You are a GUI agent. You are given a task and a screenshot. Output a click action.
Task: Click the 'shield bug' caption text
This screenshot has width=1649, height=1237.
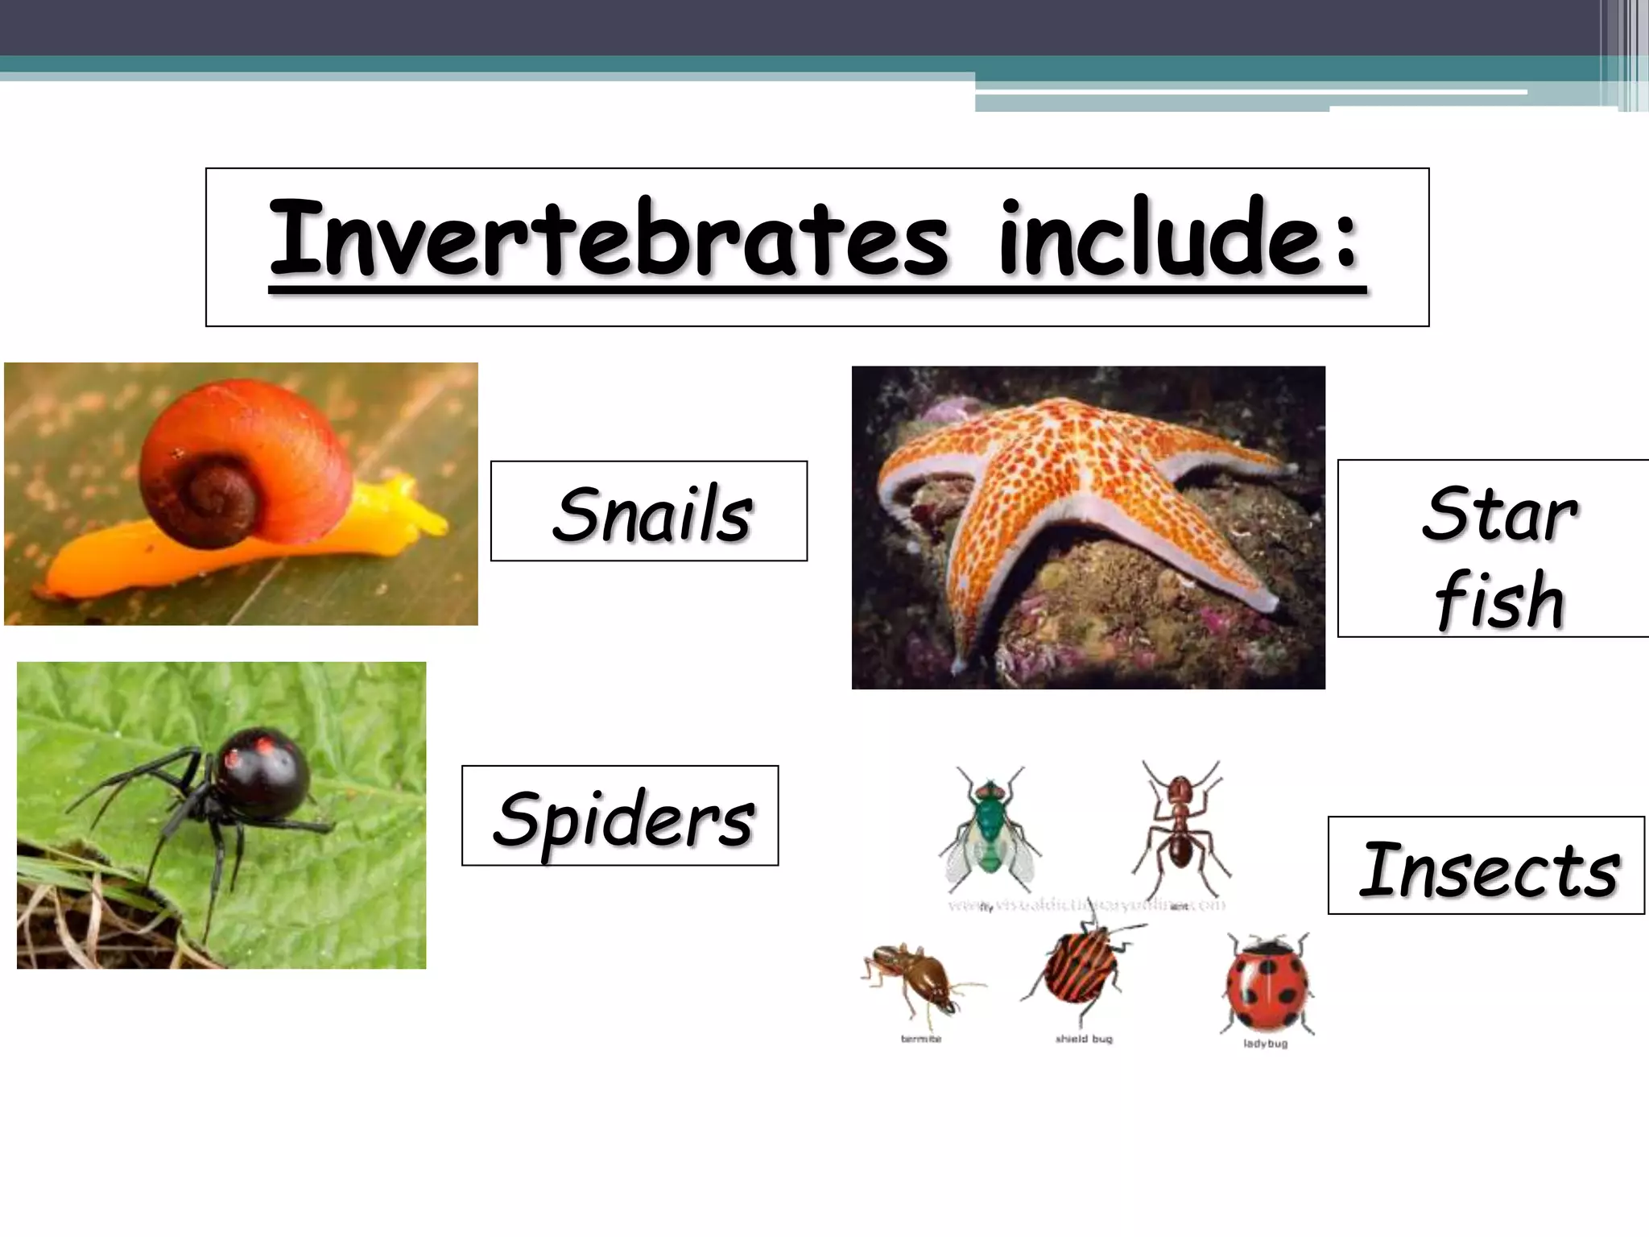[x=1084, y=1039]
